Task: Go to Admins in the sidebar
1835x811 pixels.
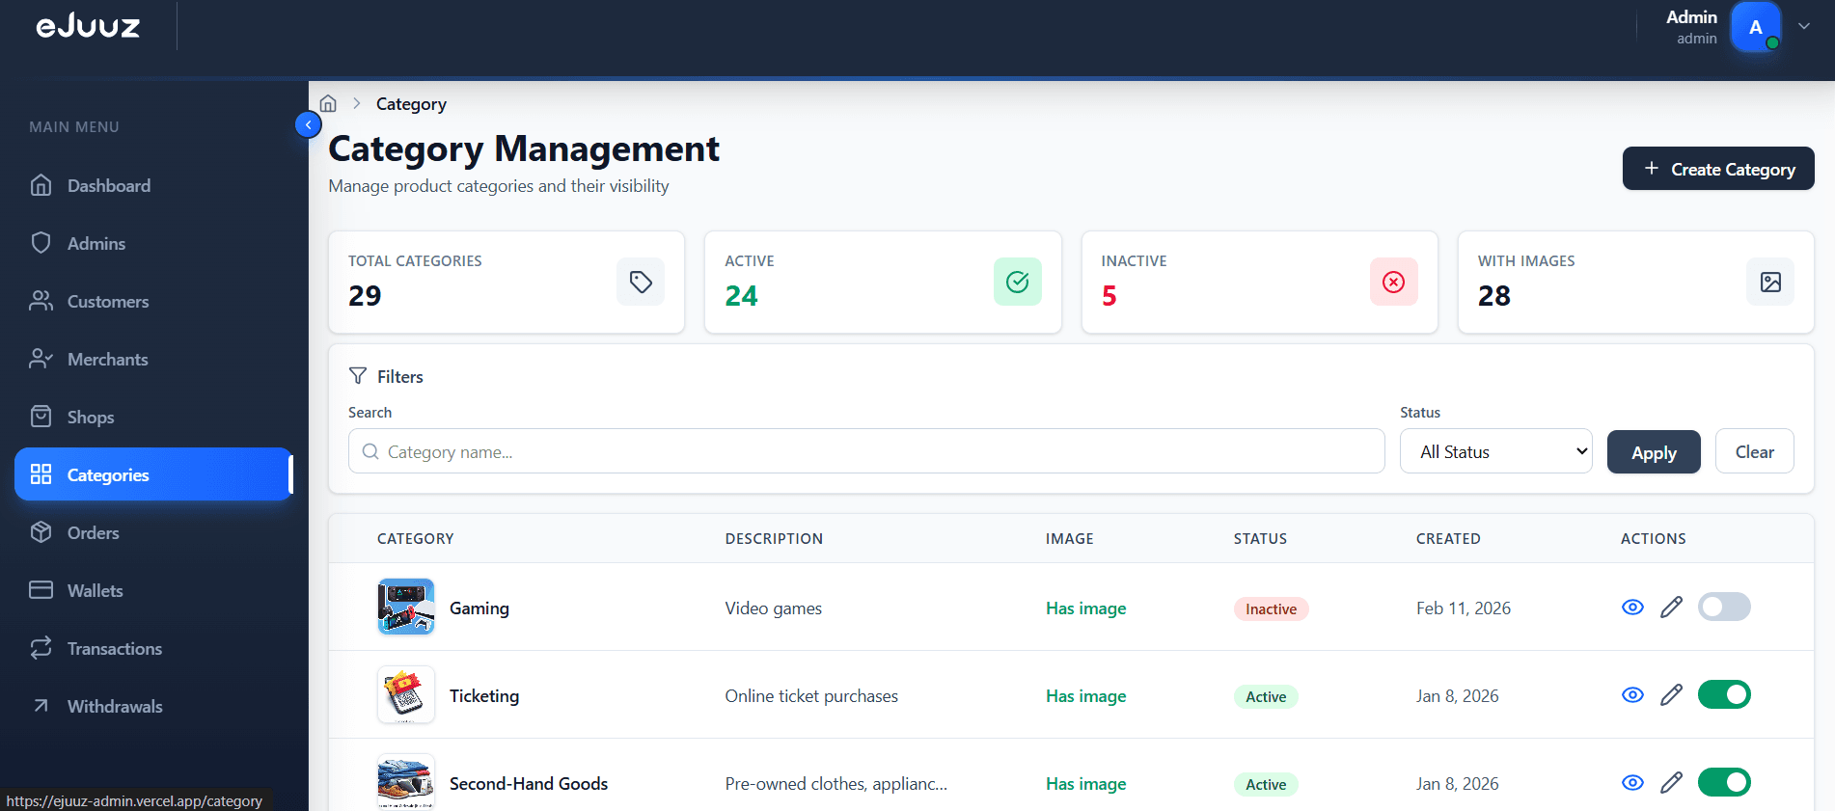Action: tap(153, 243)
